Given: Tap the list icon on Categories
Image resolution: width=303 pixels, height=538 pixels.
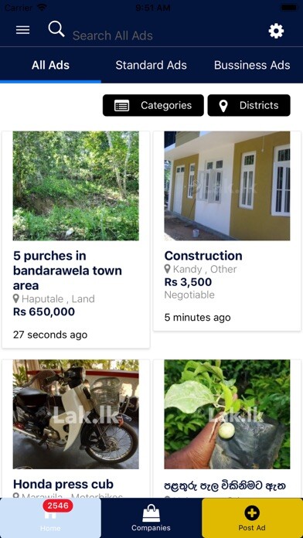Looking at the screenshot, I should click(x=122, y=106).
